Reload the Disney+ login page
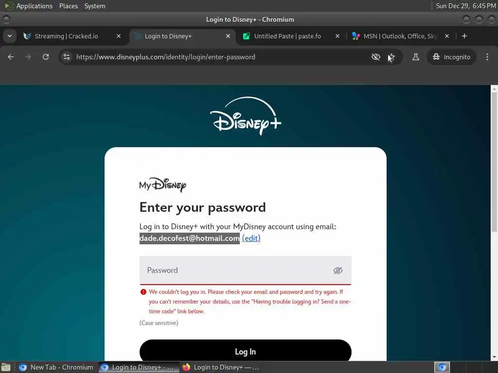The width and height of the screenshot is (498, 373). click(46, 57)
